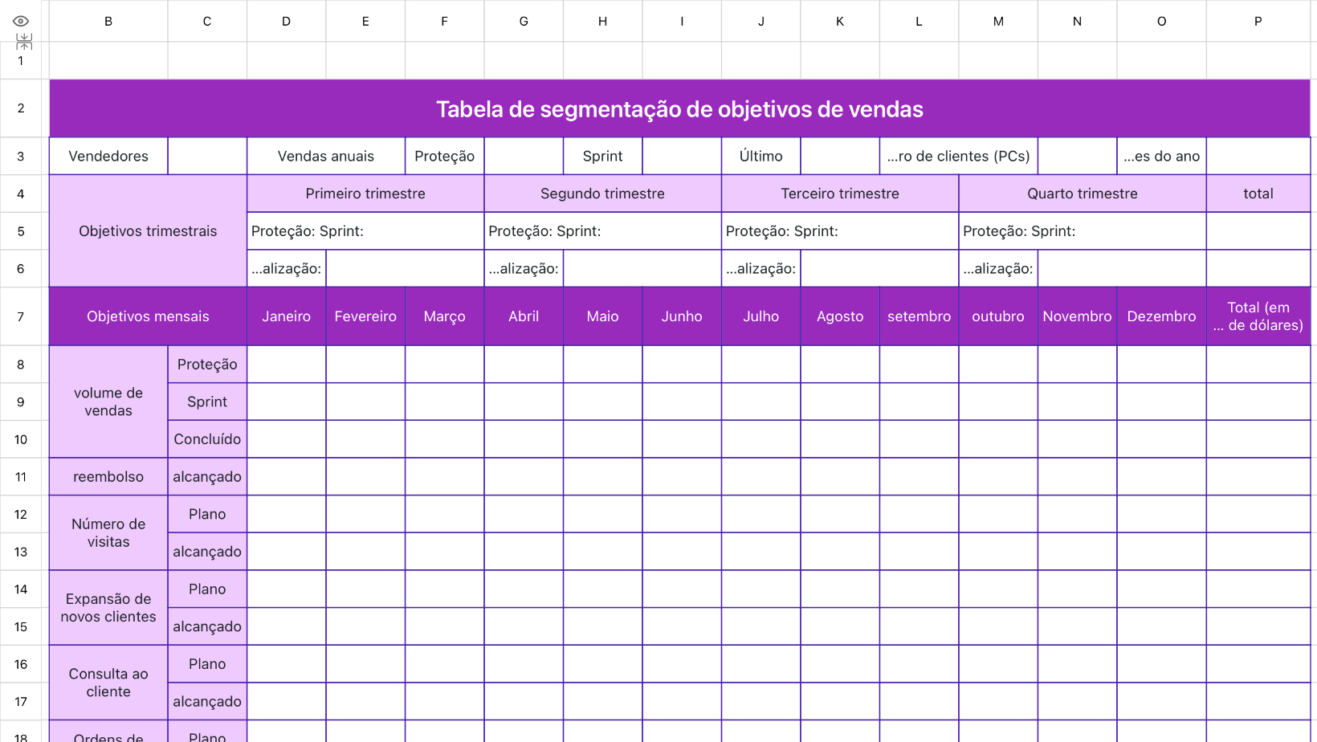
Task: Click the 'outubro' month header
Action: point(998,316)
